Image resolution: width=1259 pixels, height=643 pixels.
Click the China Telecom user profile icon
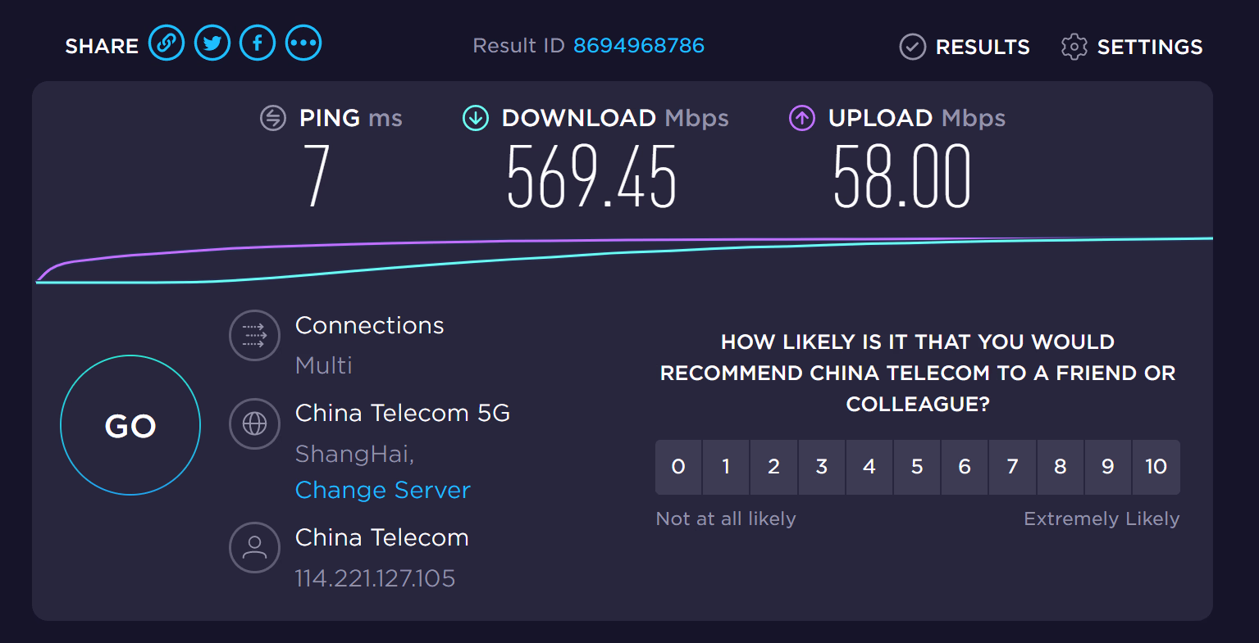[x=255, y=547]
